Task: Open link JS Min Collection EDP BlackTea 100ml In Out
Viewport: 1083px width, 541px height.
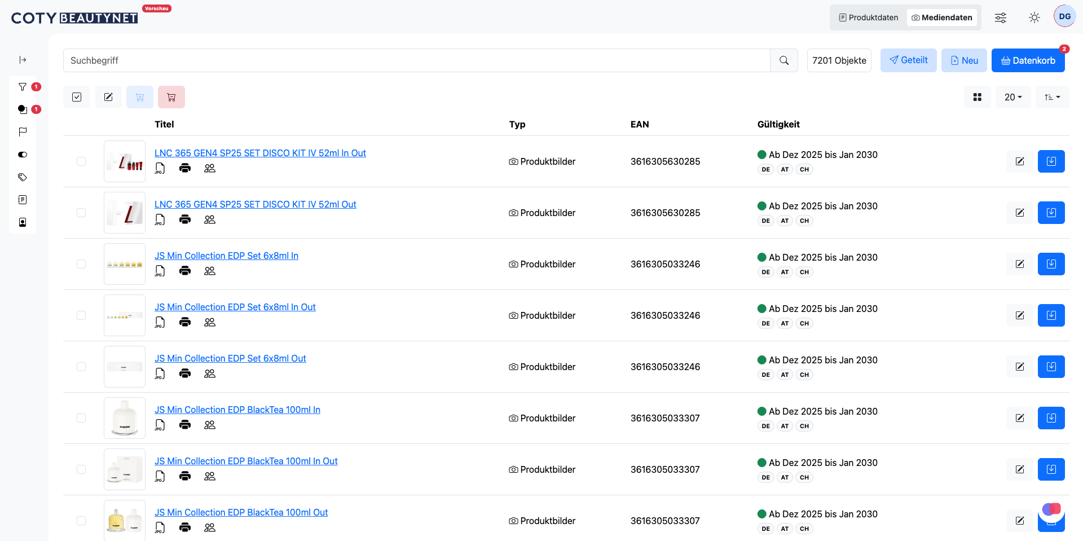Action: coord(246,461)
